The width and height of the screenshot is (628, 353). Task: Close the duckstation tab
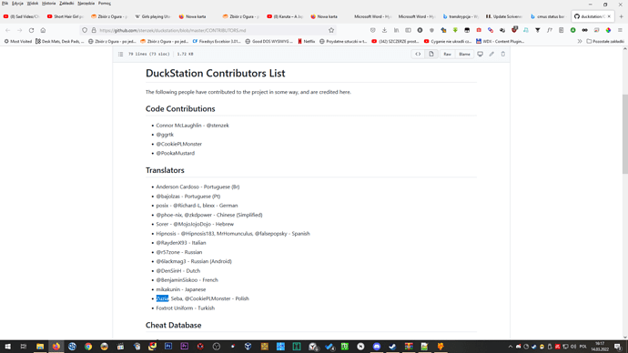pos(609,16)
